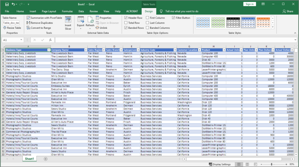This screenshot has width=299, height=167.
Task: Click the Tell me lightbulb icon
Action: click(x=161, y=11)
